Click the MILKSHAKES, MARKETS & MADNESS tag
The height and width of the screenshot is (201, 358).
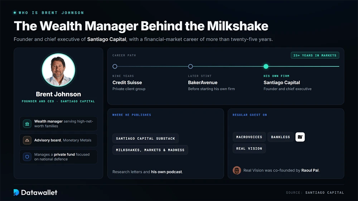click(x=150, y=150)
